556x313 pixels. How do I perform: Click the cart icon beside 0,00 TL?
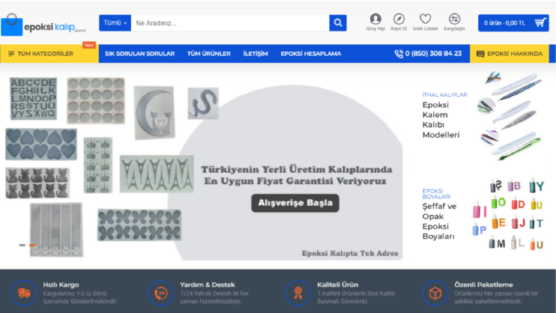(x=541, y=22)
